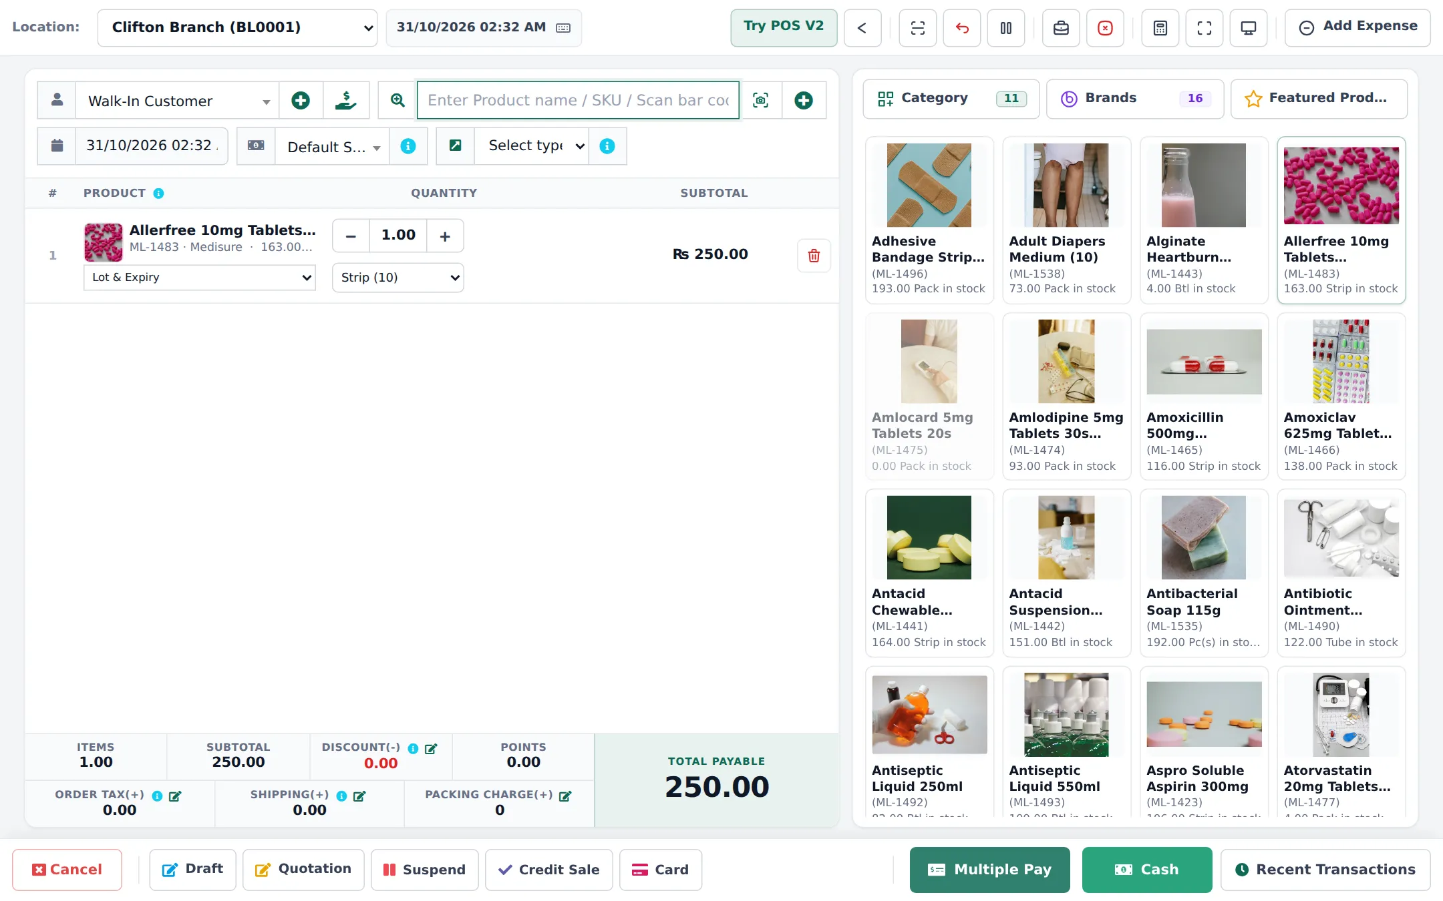Click the Add Expense button
This screenshot has height=901, width=1443.
click(x=1357, y=27)
